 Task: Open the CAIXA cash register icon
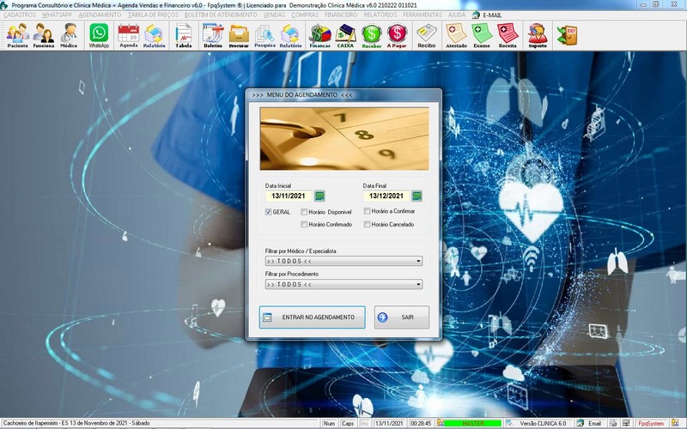click(345, 35)
